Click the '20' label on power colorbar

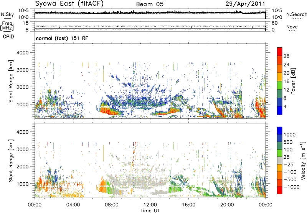(x=286, y=73)
